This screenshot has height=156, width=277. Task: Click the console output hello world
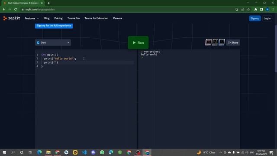point(149,55)
